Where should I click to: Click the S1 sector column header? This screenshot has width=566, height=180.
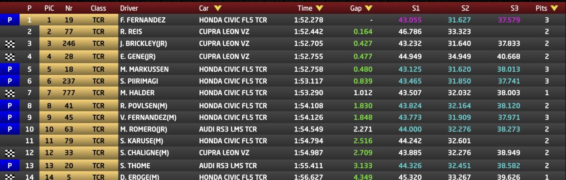coord(416,8)
